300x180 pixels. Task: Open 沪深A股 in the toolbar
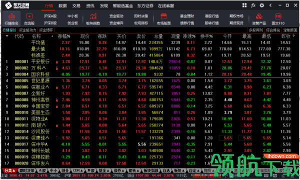pos(50,16)
